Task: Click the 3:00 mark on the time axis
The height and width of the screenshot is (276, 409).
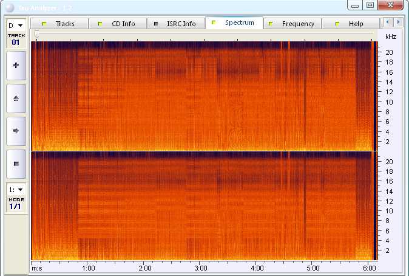Action: click(201, 267)
